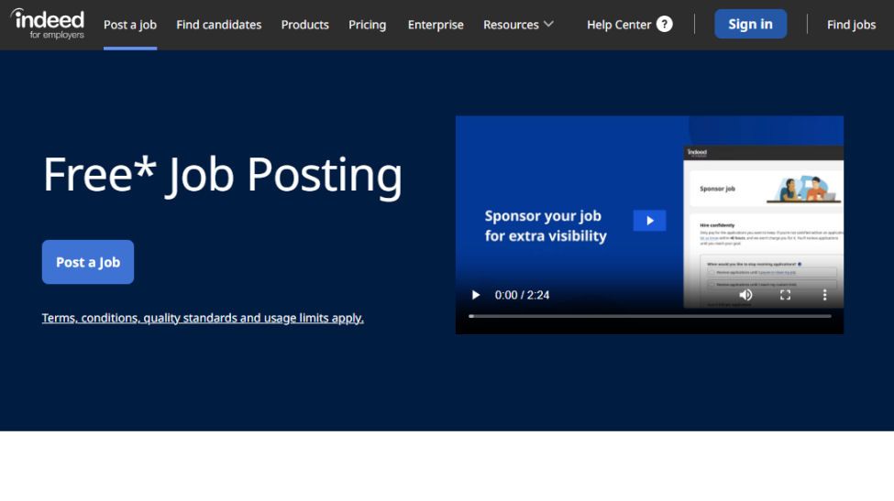Seek using the video progress bar

tap(649, 316)
